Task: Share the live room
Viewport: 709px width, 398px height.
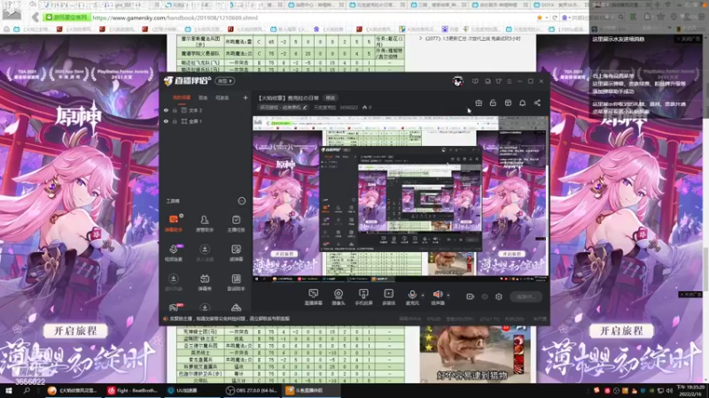Action: click(x=537, y=103)
